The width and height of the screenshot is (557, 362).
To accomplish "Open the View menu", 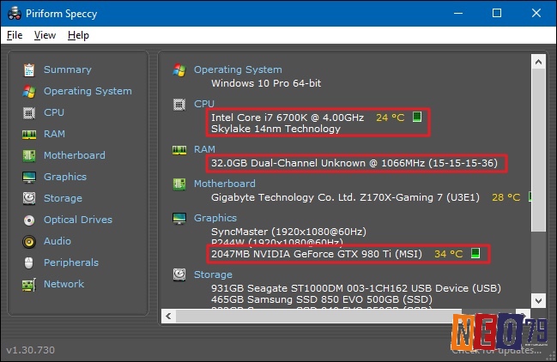I will point(45,35).
